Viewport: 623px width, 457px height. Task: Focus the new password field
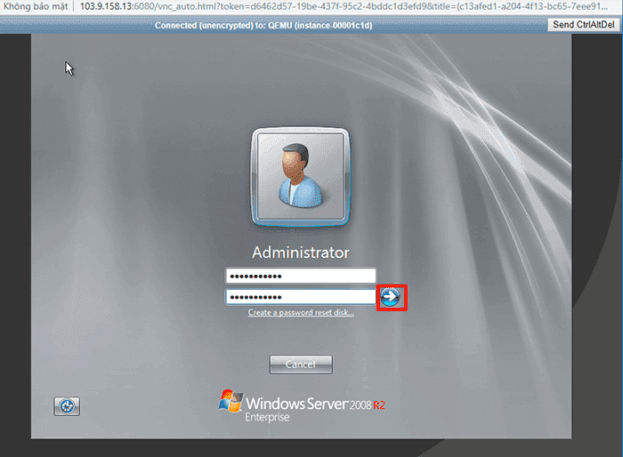pyautogui.click(x=301, y=276)
